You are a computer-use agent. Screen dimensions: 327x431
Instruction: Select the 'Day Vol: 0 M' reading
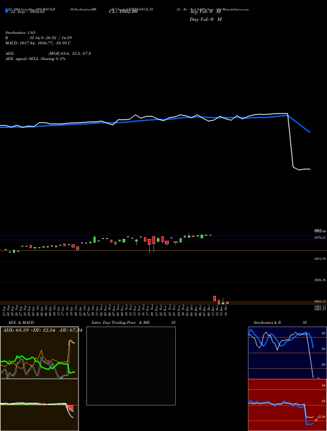click(x=205, y=19)
